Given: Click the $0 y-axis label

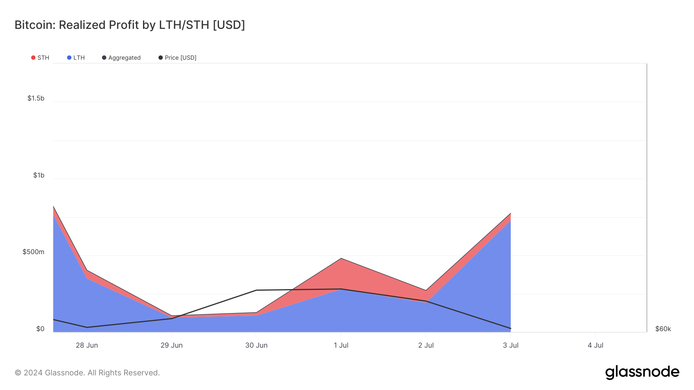Looking at the screenshot, I should [40, 329].
